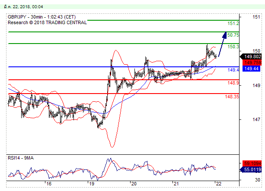Click 'Research © 2018 TRADING CENTRAL' text

pos(47,22)
